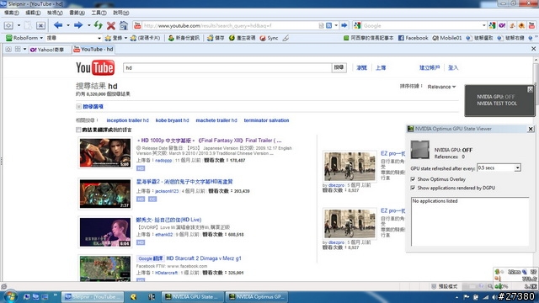The width and height of the screenshot is (539, 303).
Task: Open HD 1080p Final Fantasy XIII trailer link
Action: (210, 141)
